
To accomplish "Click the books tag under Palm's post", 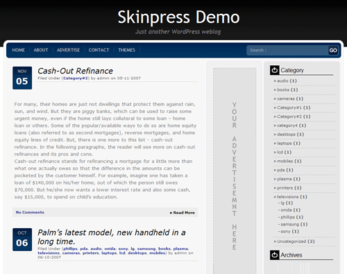I will coord(164,248).
